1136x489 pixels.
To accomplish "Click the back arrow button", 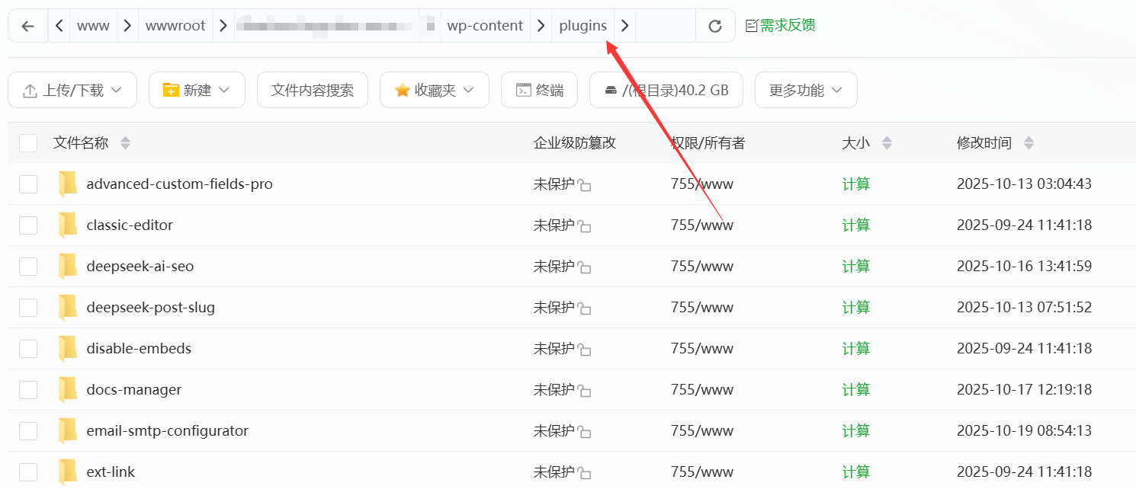I will (28, 26).
